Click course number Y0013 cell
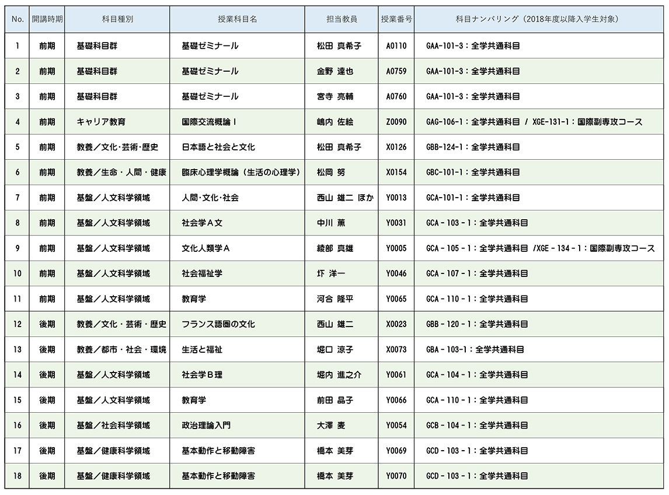The image size is (669, 495). 396,198
